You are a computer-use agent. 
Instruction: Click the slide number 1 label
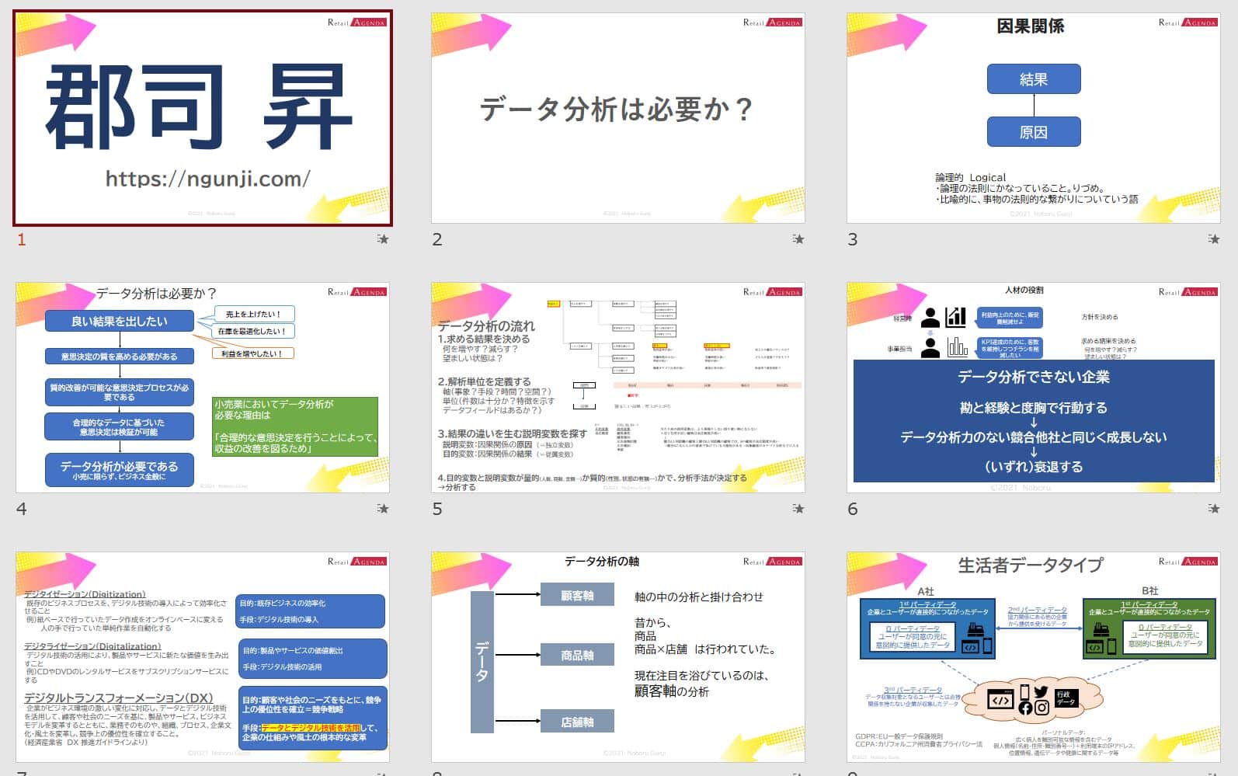tap(22, 240)
